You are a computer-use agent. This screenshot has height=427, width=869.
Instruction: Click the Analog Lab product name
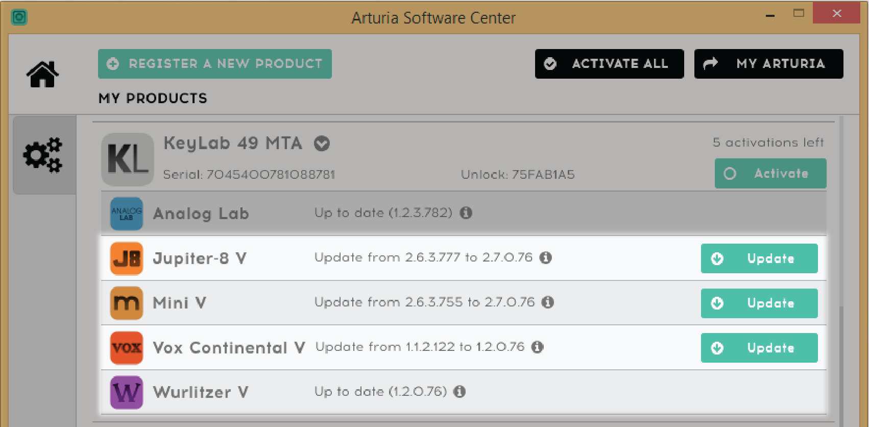(x=201, y=213)
